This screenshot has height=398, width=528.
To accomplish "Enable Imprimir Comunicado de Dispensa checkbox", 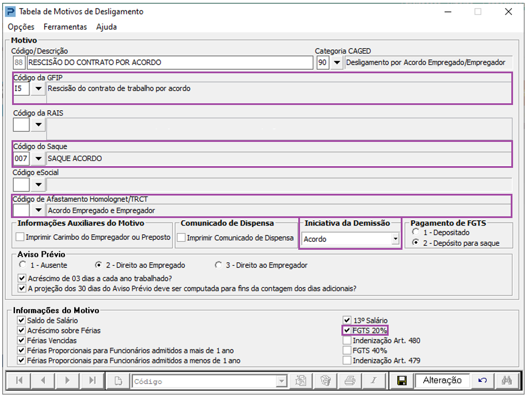I will pos(181,238).
